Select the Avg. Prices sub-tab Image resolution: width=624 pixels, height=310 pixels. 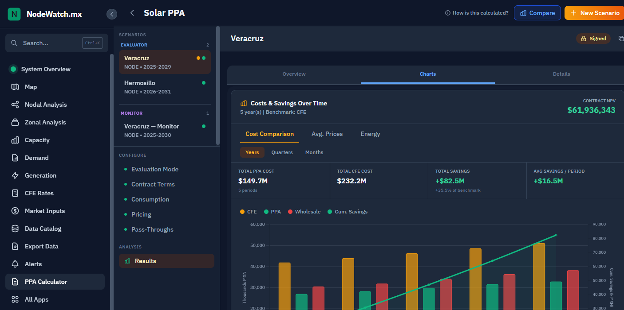click(x=327, y=134)
